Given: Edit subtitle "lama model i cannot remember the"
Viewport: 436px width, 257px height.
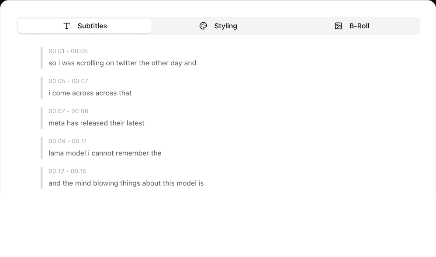Looking at the screenshot, I should 105,153.
